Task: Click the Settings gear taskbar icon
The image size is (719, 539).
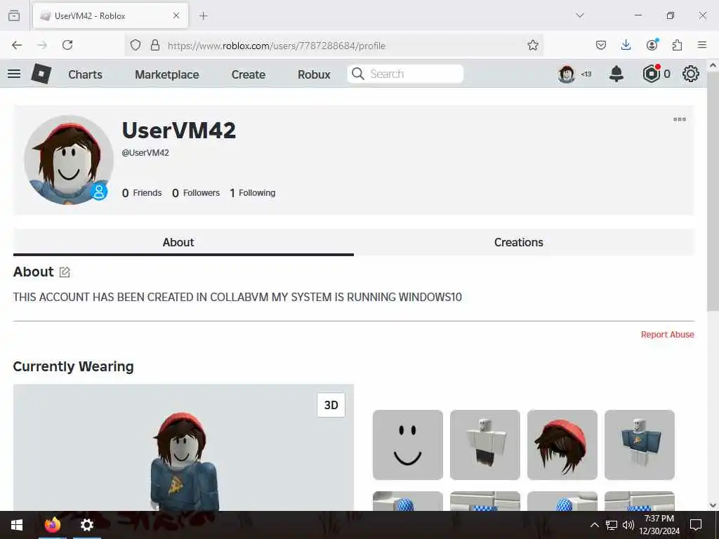Action: point(86,525)
